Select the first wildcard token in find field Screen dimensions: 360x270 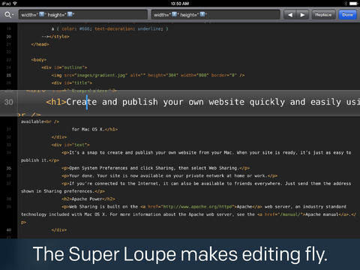pos(42,14)
